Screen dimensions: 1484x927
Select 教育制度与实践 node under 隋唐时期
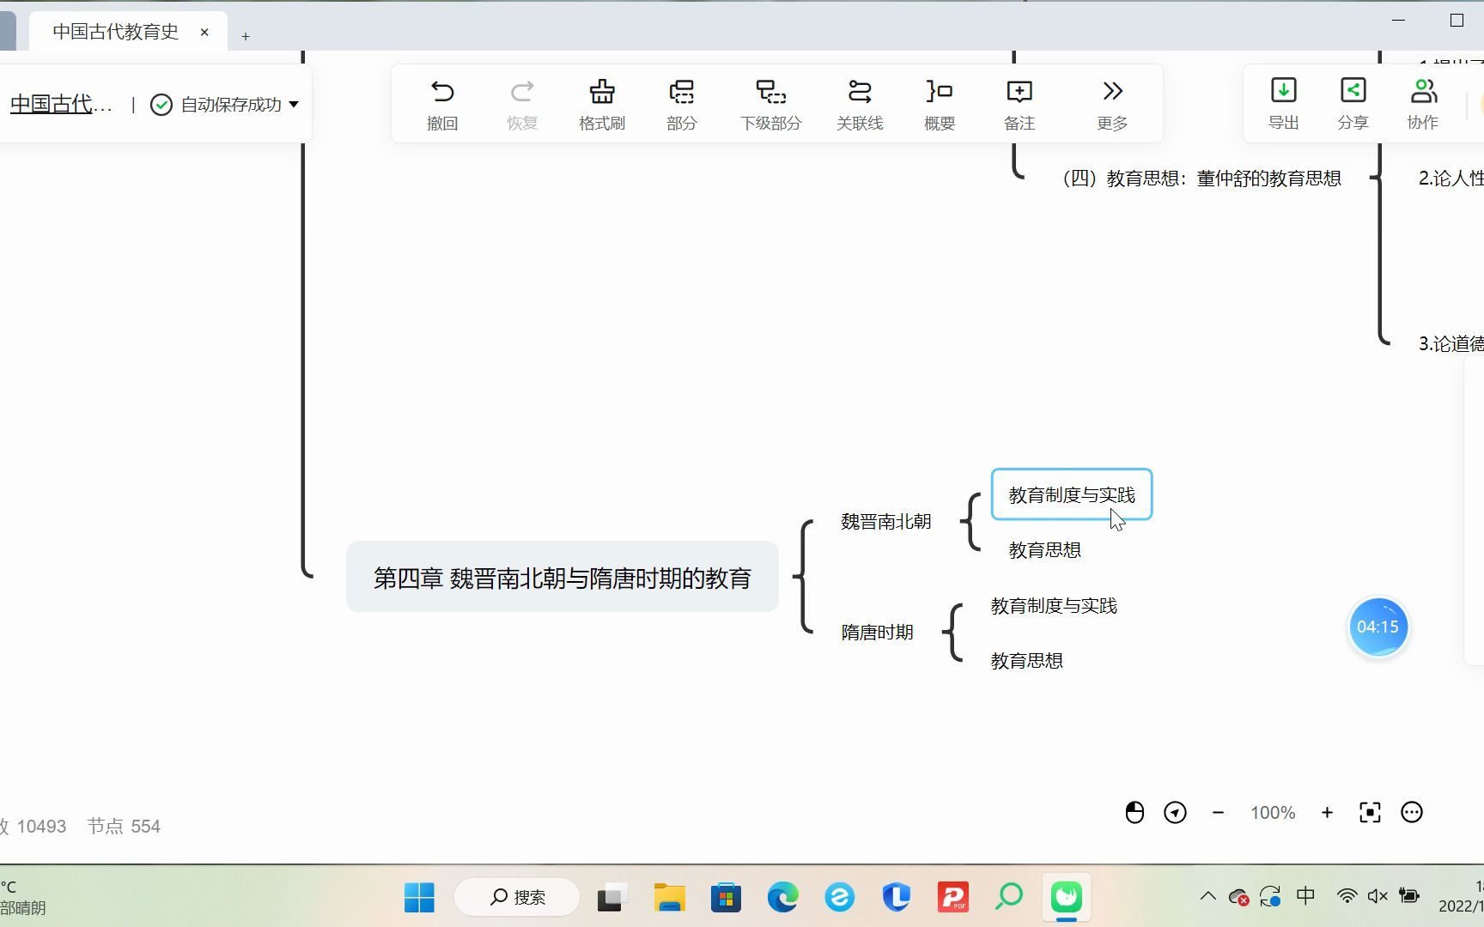(1054, 606)
